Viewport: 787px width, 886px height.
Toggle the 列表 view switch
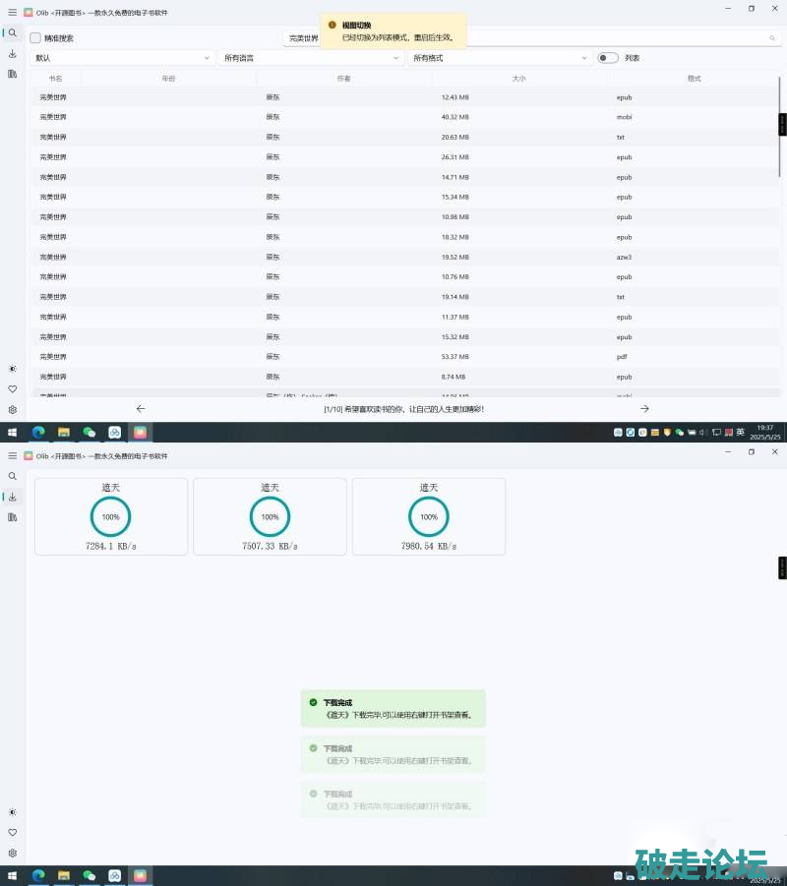point(607,58)
